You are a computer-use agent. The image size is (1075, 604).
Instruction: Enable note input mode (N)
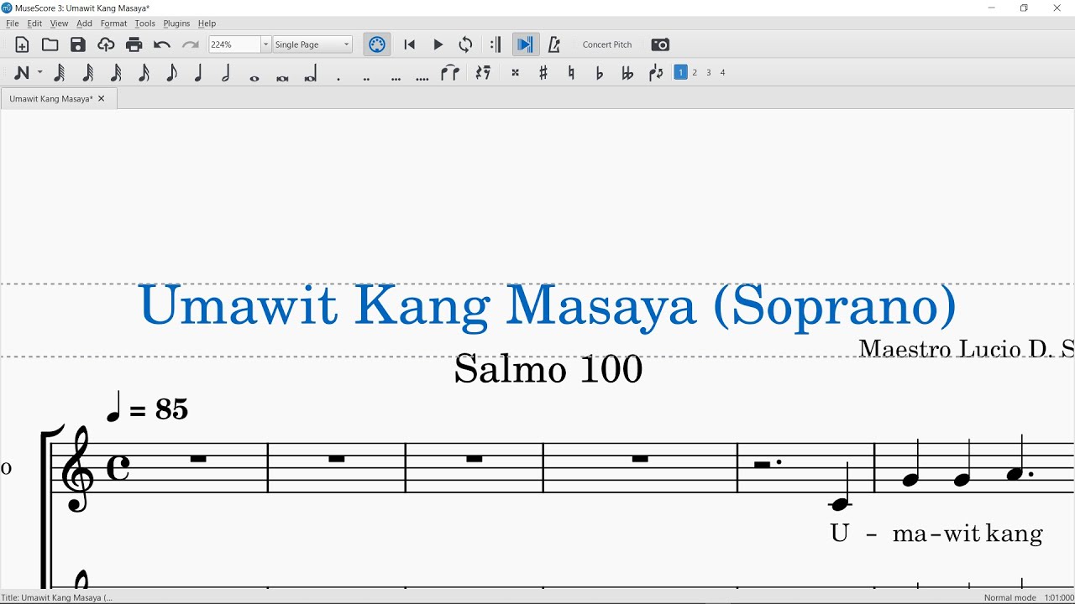click(x=22, y=73)
